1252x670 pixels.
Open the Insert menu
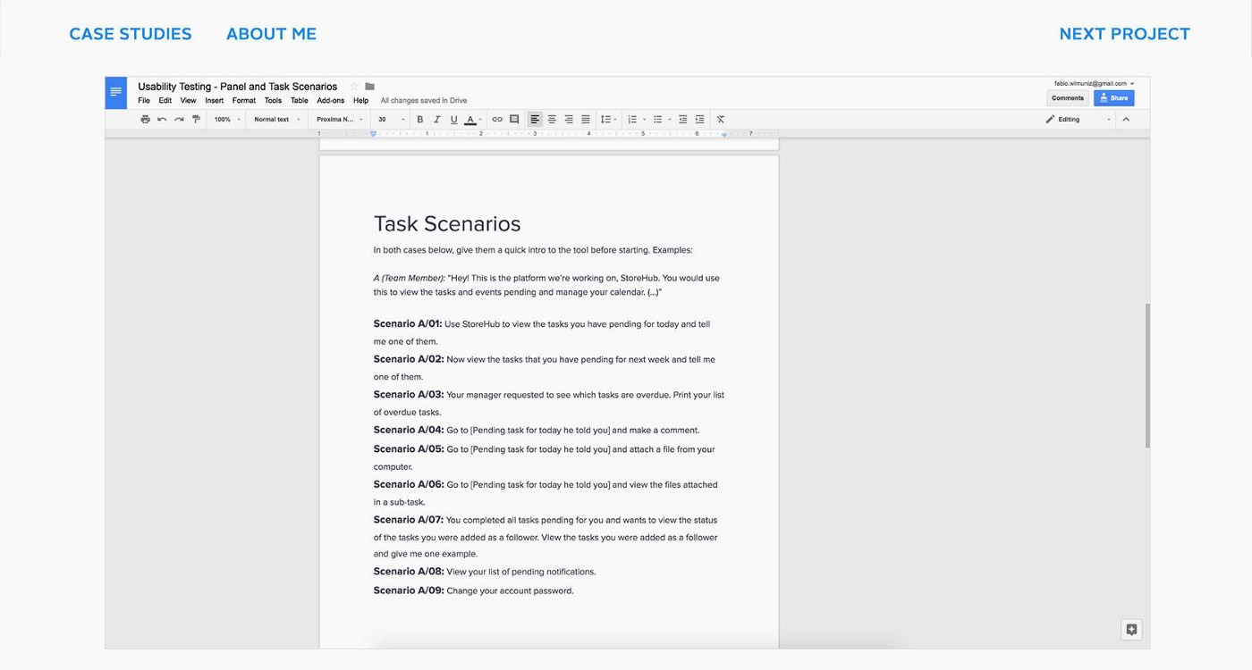(215, 101)
